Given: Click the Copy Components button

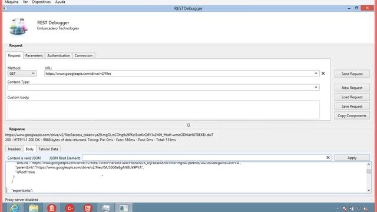Looking at the screenshot, I should pos(352,115).
